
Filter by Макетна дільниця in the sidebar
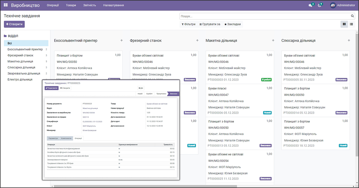click(26, 61)
